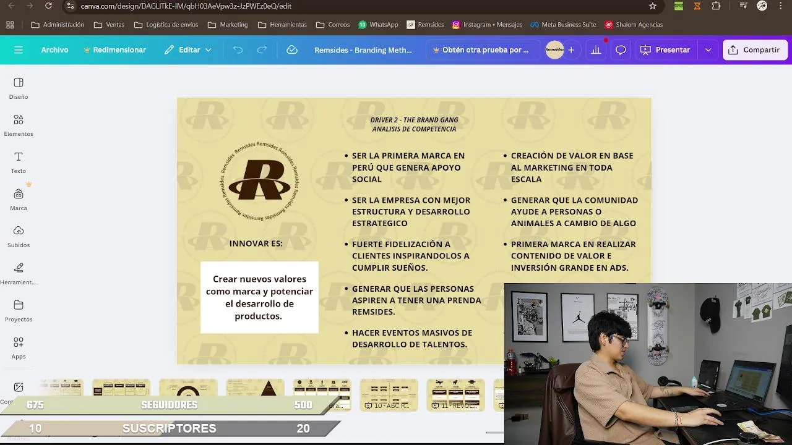Click the Remsides profile avatar

click(554, 50)
